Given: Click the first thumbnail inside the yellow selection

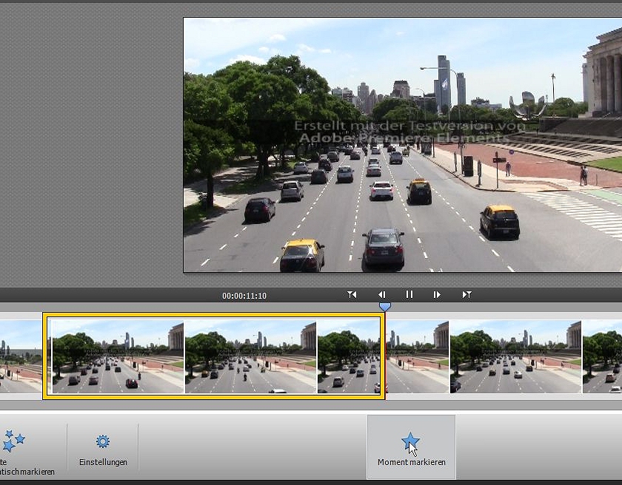Looking at the screenshot, I should coord(118,356).
